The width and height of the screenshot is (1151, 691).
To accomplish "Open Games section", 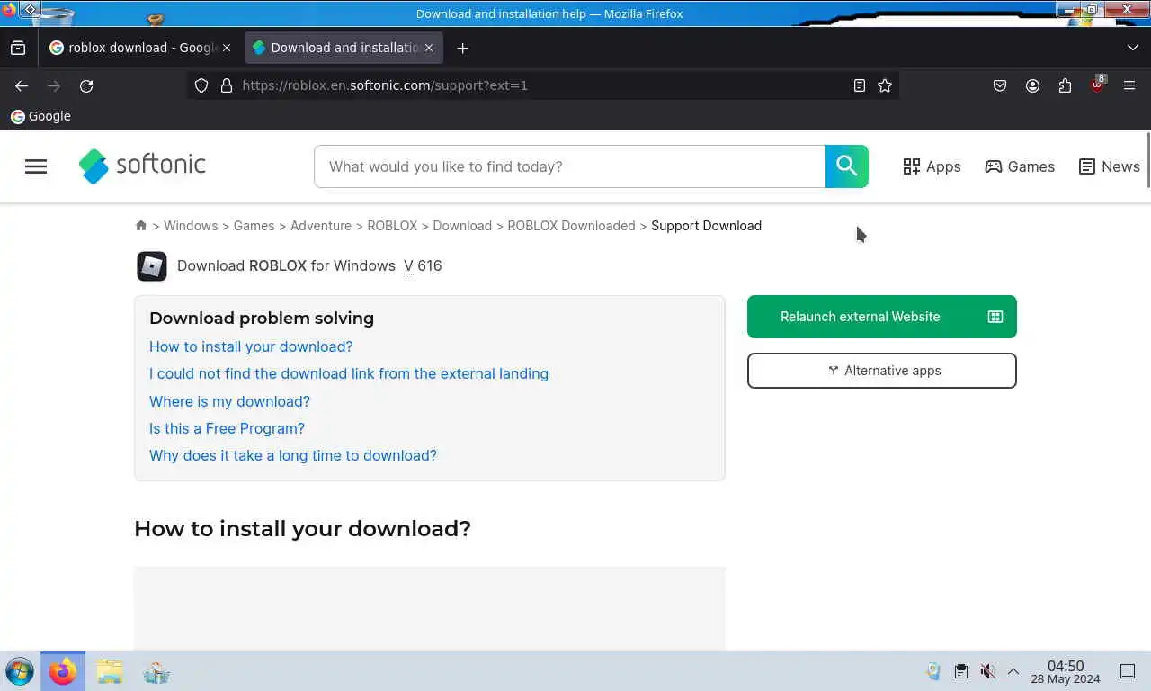I will coord(1020,166).
